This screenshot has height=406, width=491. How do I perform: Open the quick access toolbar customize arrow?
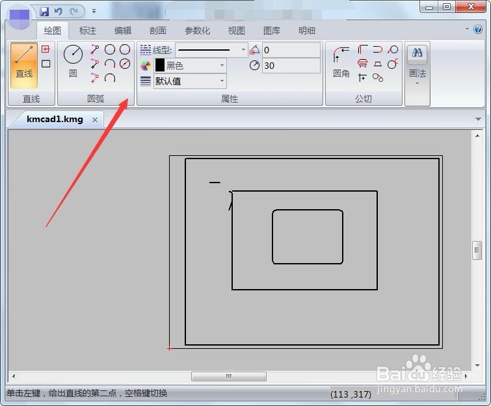point(94,11)
